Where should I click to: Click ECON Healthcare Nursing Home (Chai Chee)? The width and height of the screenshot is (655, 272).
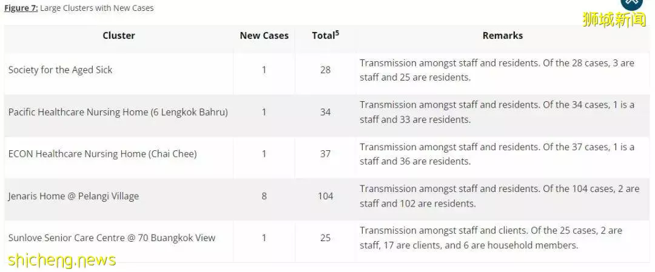click(102, 154)
